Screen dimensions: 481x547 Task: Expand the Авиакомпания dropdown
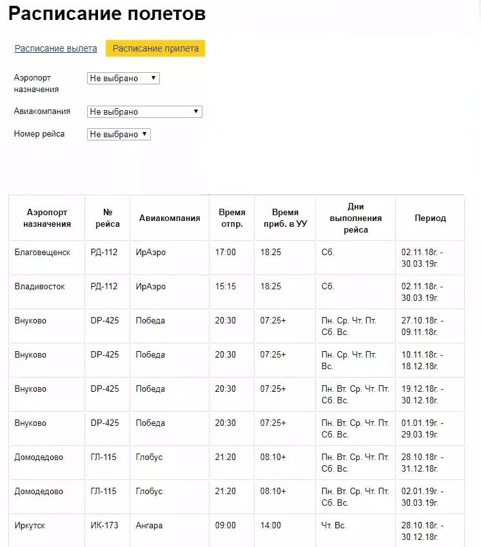tap(144, 111)
